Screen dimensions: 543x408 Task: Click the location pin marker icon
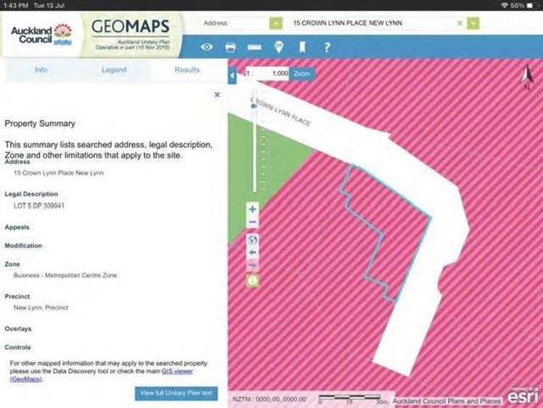tap(278, 47)
